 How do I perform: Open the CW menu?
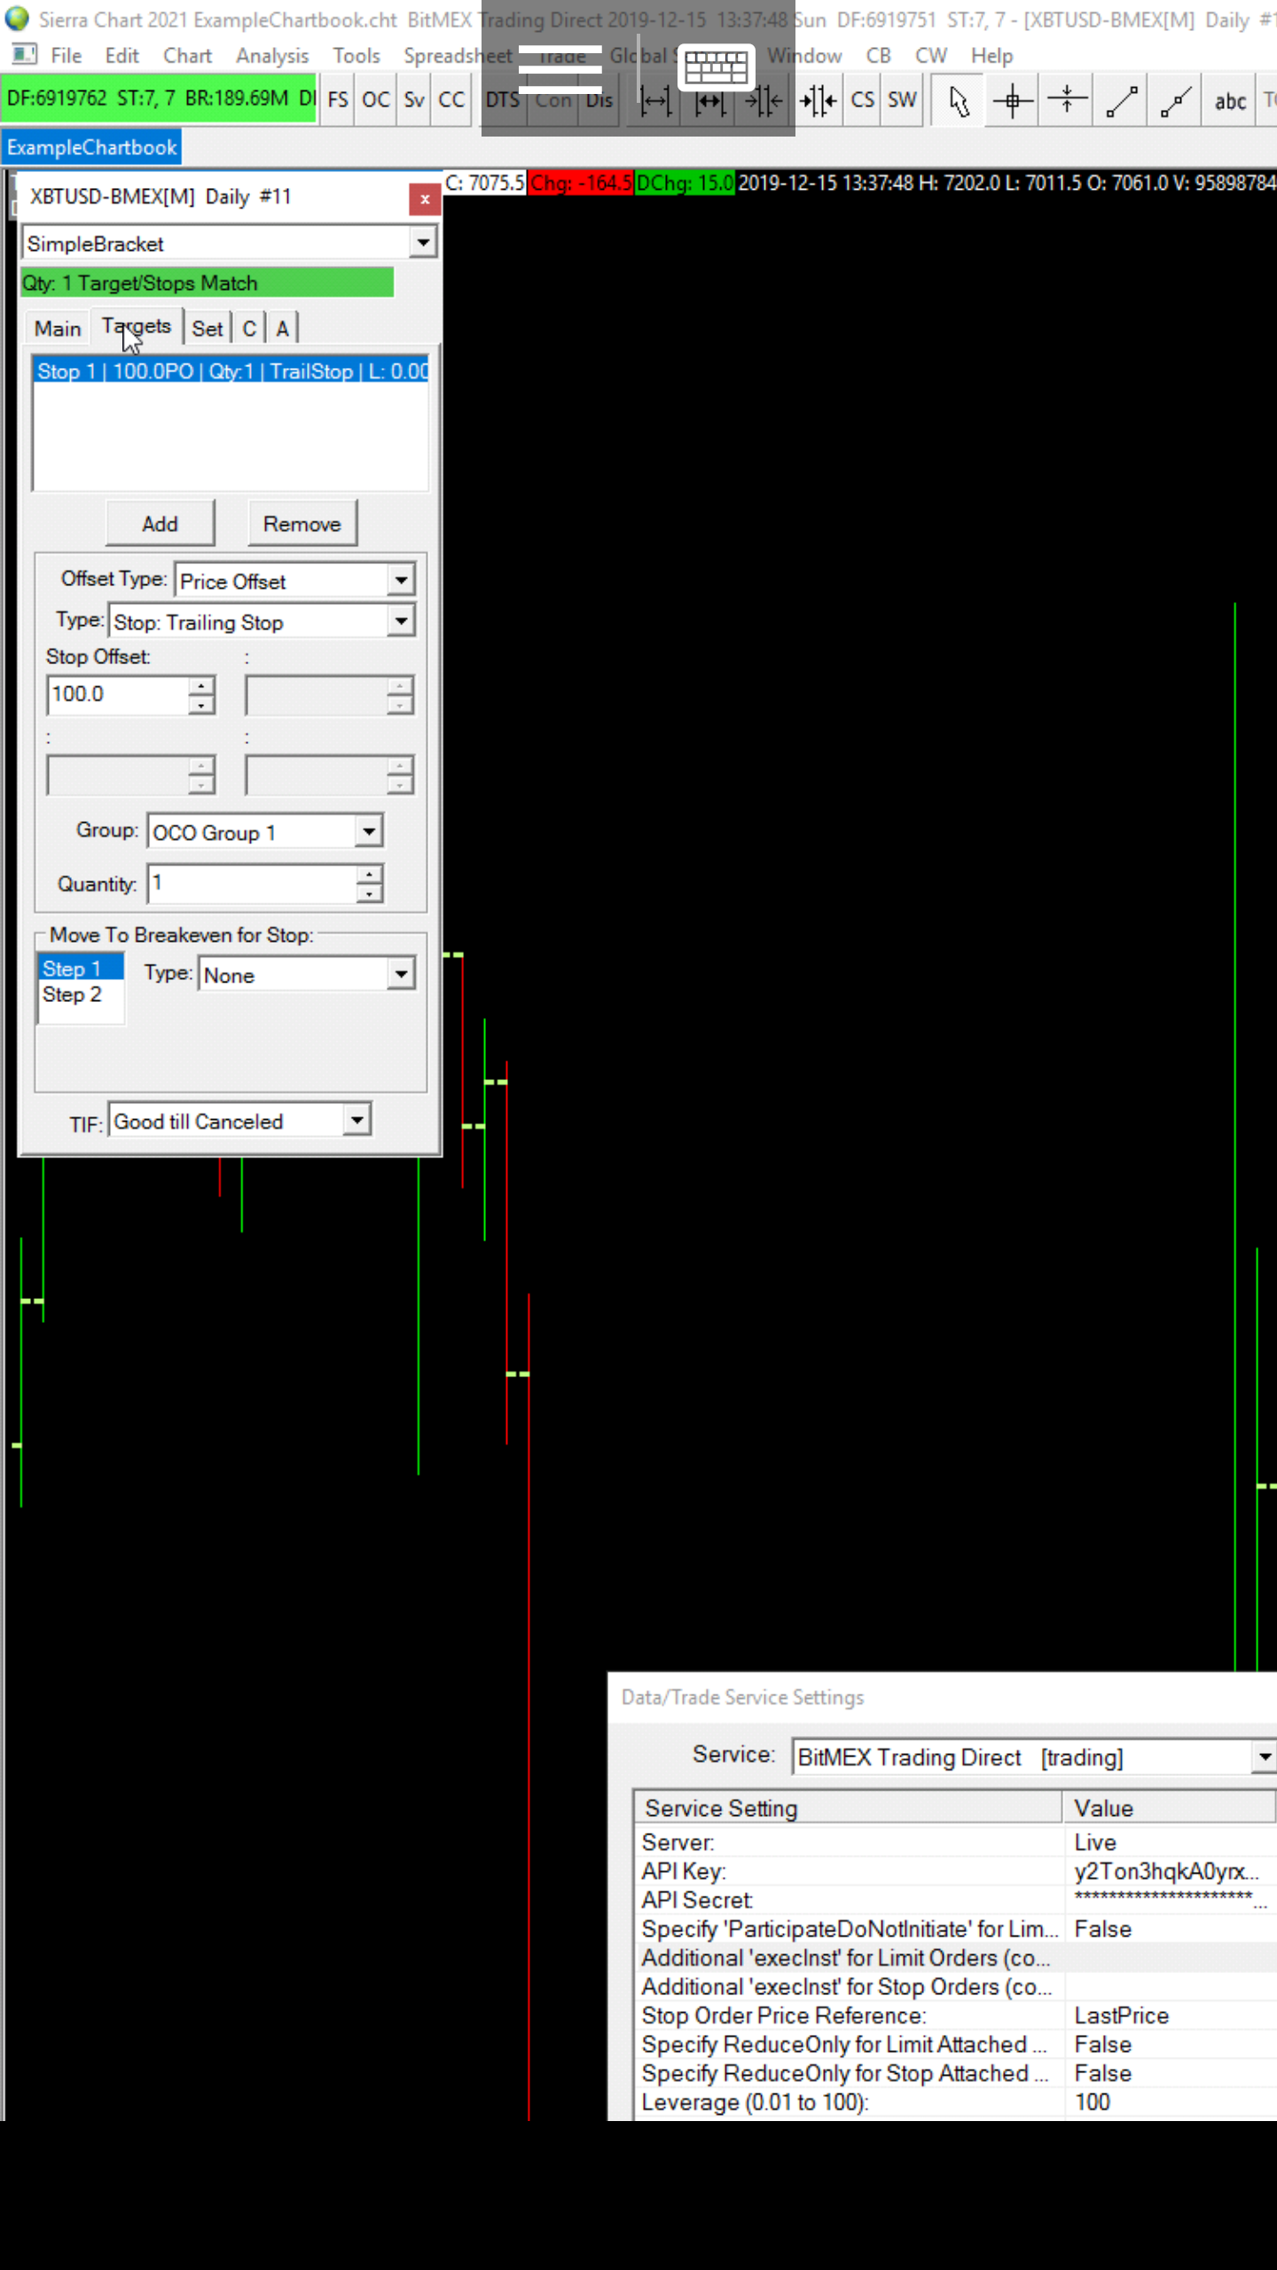[x=931, y=56]
